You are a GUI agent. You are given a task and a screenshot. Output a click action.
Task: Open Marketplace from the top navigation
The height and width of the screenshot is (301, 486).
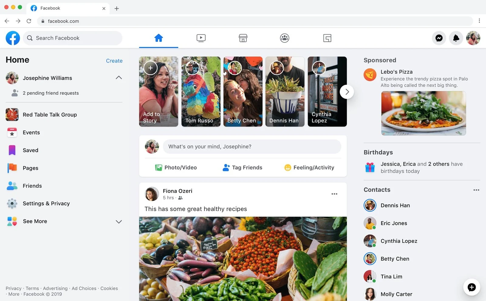pos(243,38)
